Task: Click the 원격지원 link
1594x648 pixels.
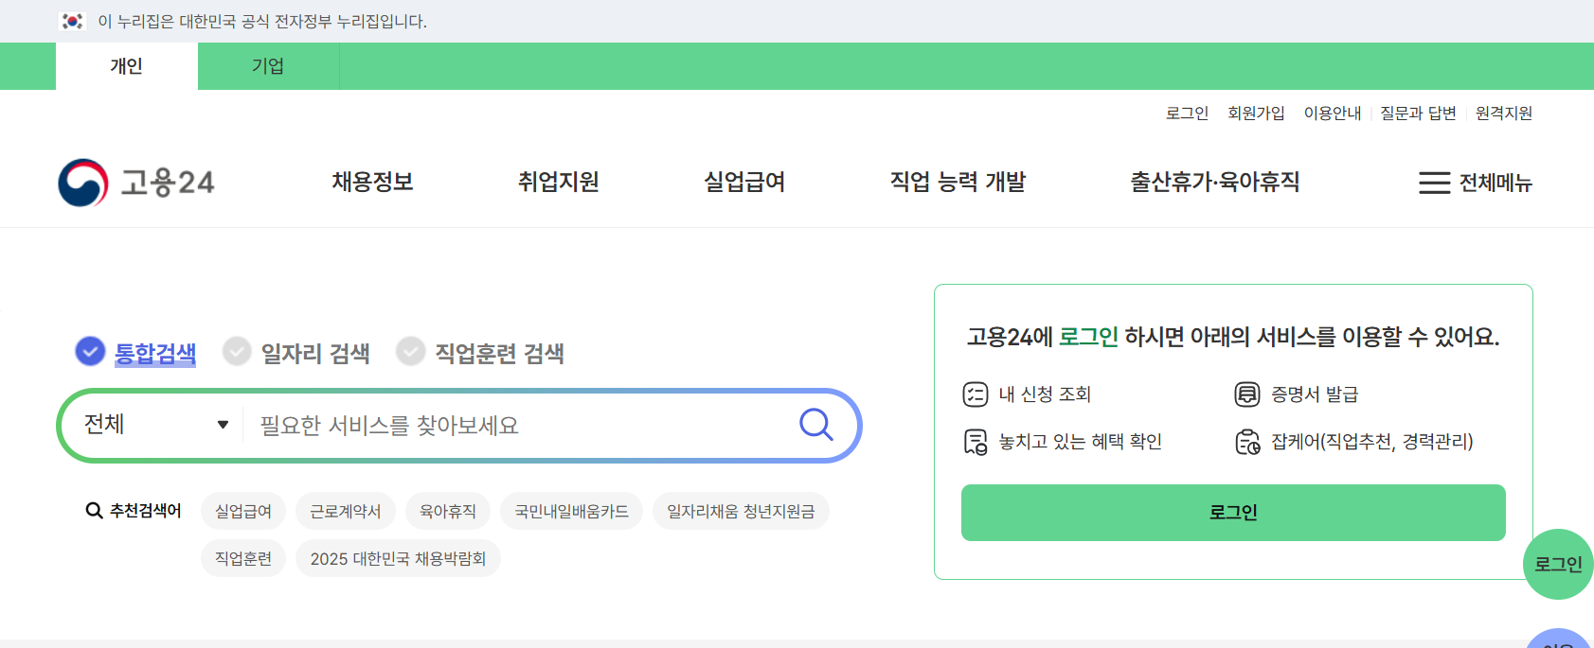Action: pos(1504,114)
